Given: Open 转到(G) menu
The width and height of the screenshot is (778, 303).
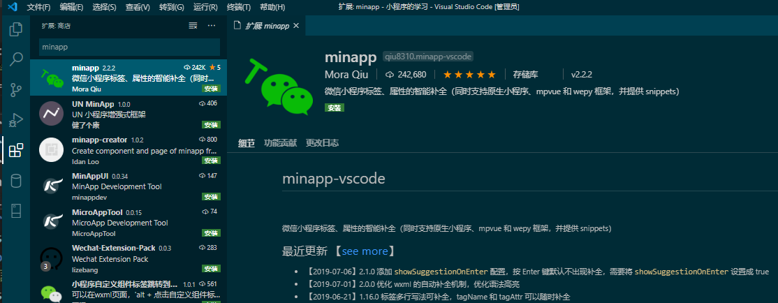Looking at the screenshot, I should (172, 8).
